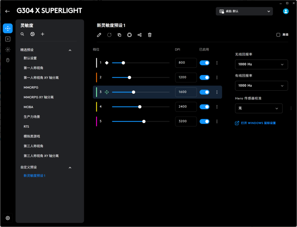297x227 pixels.
Task: Click the onboard memory chip icon
Action: coord(129,35)
